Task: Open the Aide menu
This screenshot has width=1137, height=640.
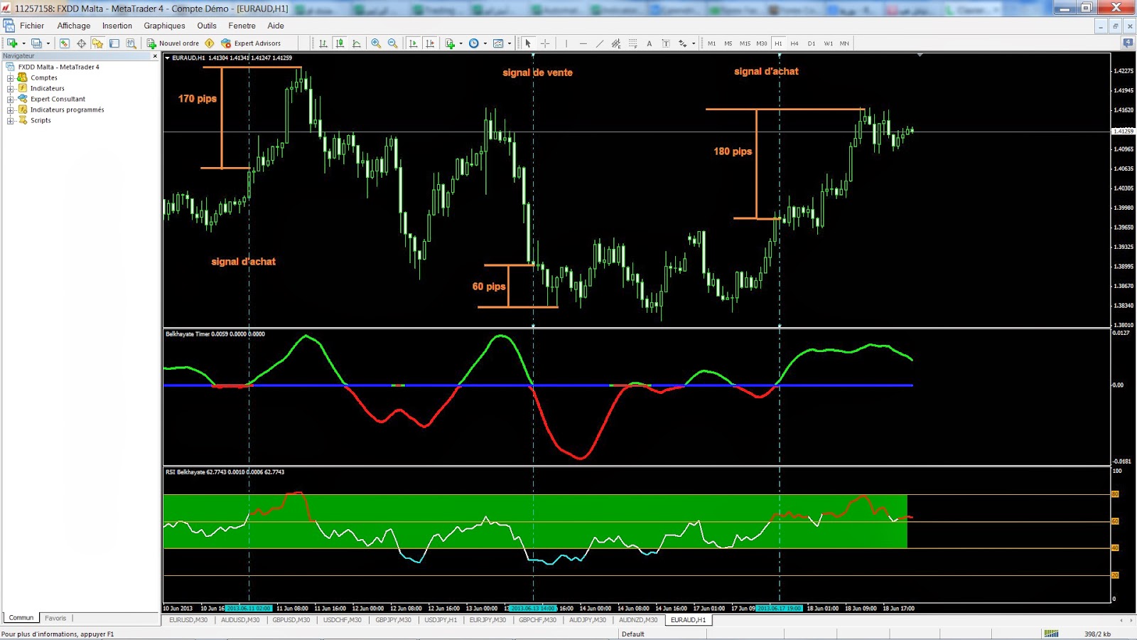Action: tap(276, 26)
